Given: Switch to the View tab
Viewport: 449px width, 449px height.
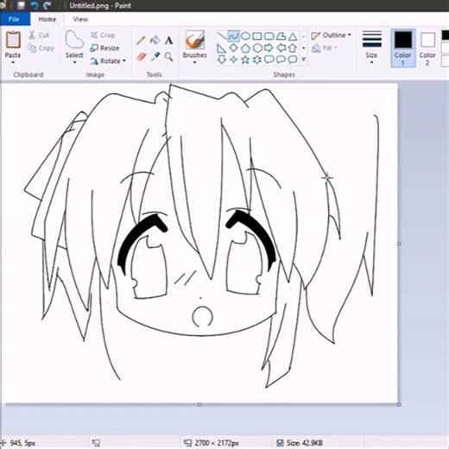Looking at the screenshot, I should [x=80, y=19].
